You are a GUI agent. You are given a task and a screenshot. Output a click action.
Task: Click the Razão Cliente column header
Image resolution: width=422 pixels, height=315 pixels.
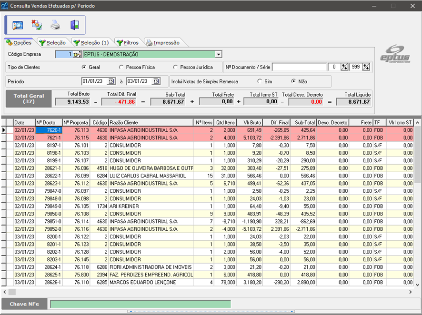coord(151,122)
